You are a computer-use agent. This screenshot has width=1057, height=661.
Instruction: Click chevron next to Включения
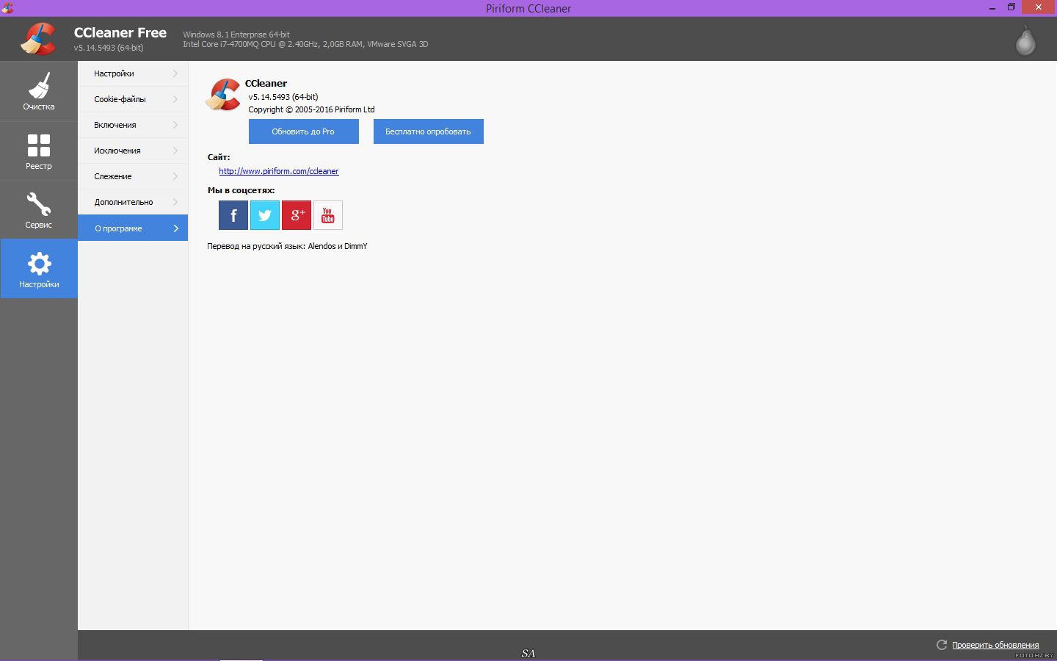[175, 125]
